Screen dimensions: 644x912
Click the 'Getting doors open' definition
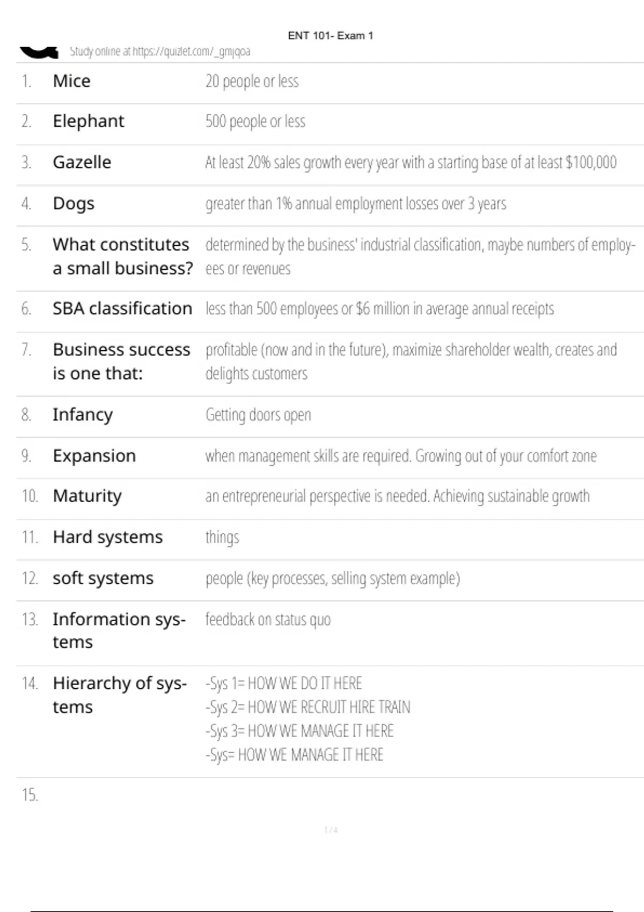click(x=258, y=415)
